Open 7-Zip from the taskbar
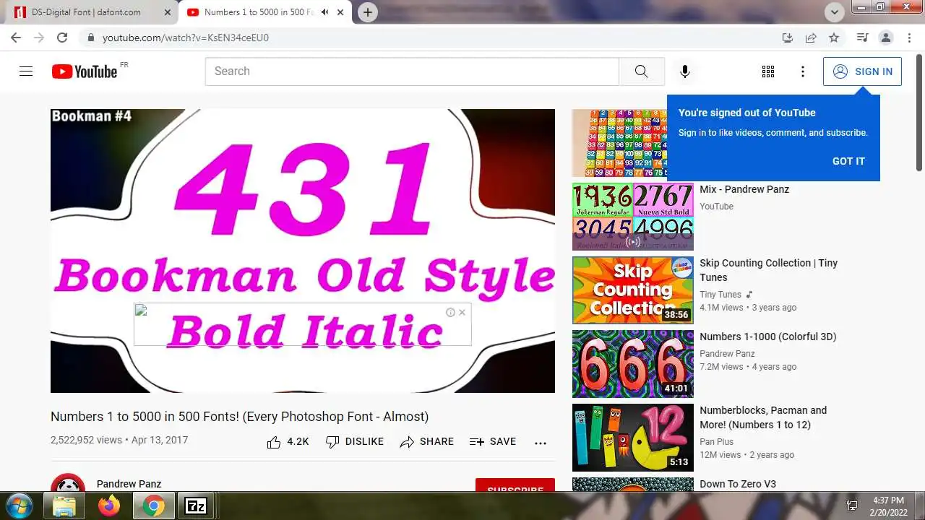 (x=196, y=506)
